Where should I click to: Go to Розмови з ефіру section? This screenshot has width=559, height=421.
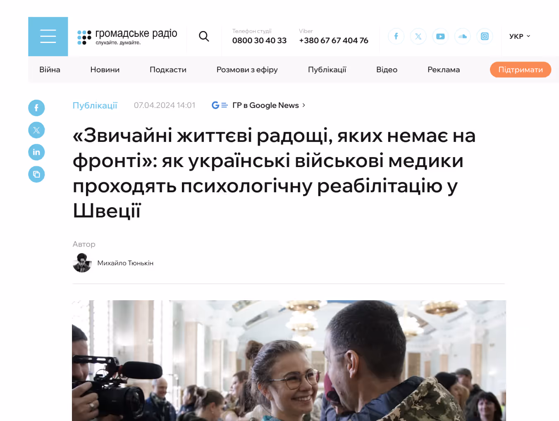(247, 70)
